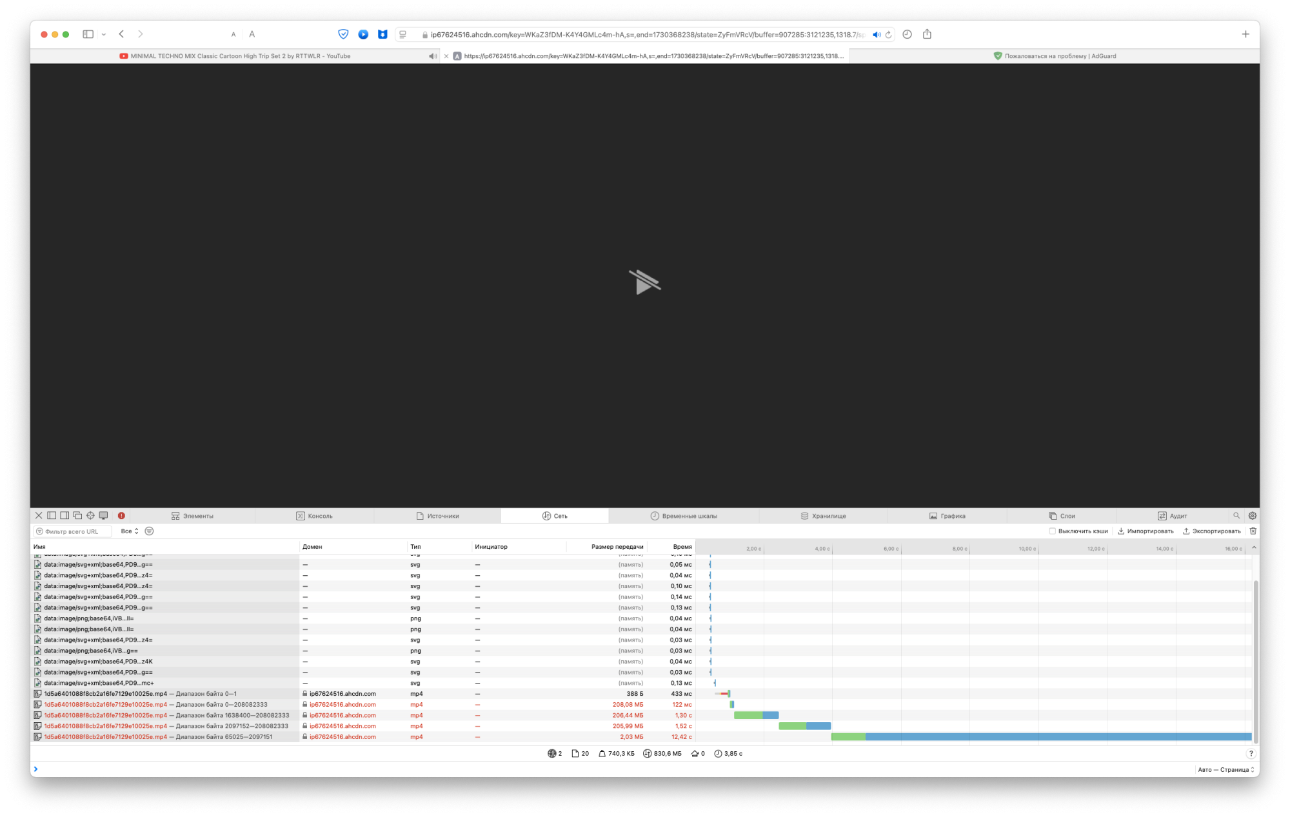Open the Все resource type dropdown
The height and width of the screenshot is (817, 1290).
click(126, 531)
